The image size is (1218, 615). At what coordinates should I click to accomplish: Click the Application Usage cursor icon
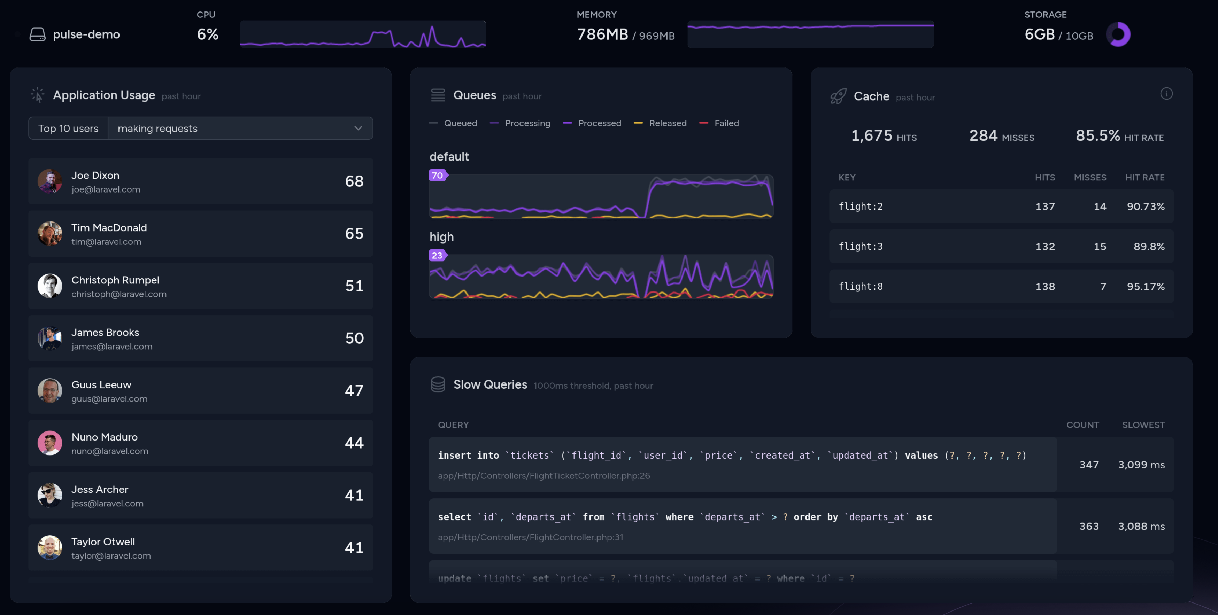pyautogui.click(x=37, y=94)
